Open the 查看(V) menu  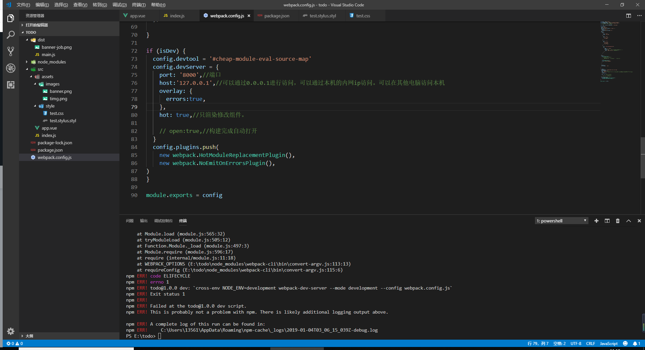[80, 5]
